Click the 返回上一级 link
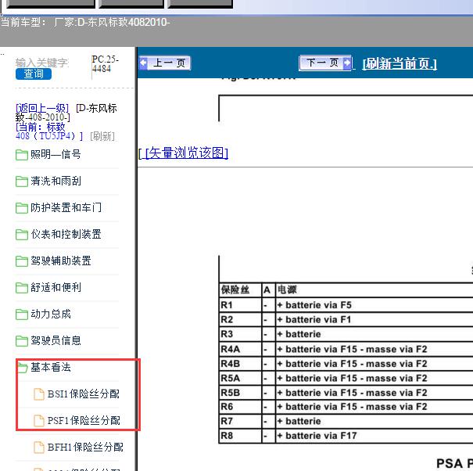 (42, 108)
